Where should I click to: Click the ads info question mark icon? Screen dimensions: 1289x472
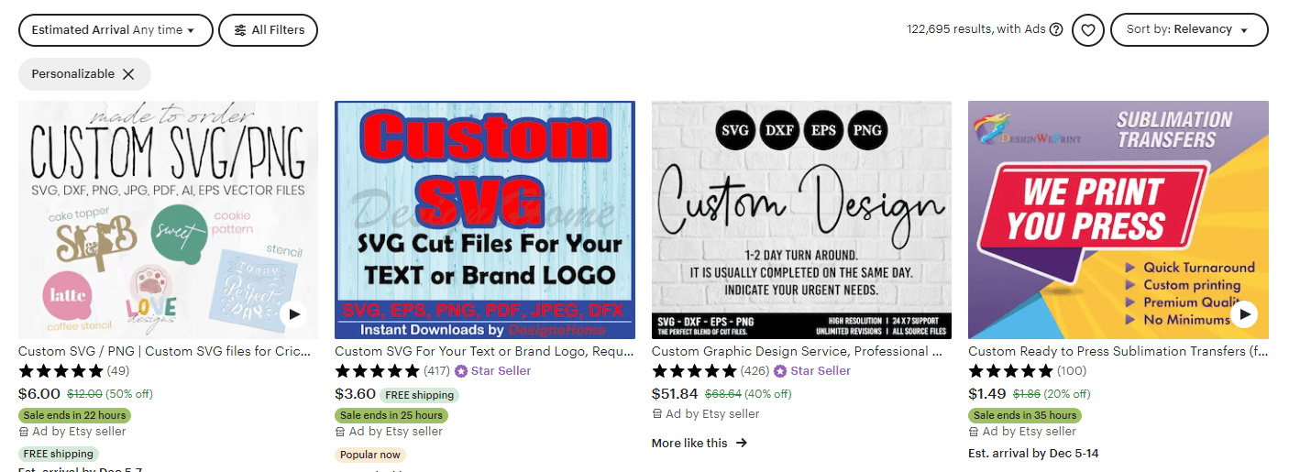click(1056, 29)
